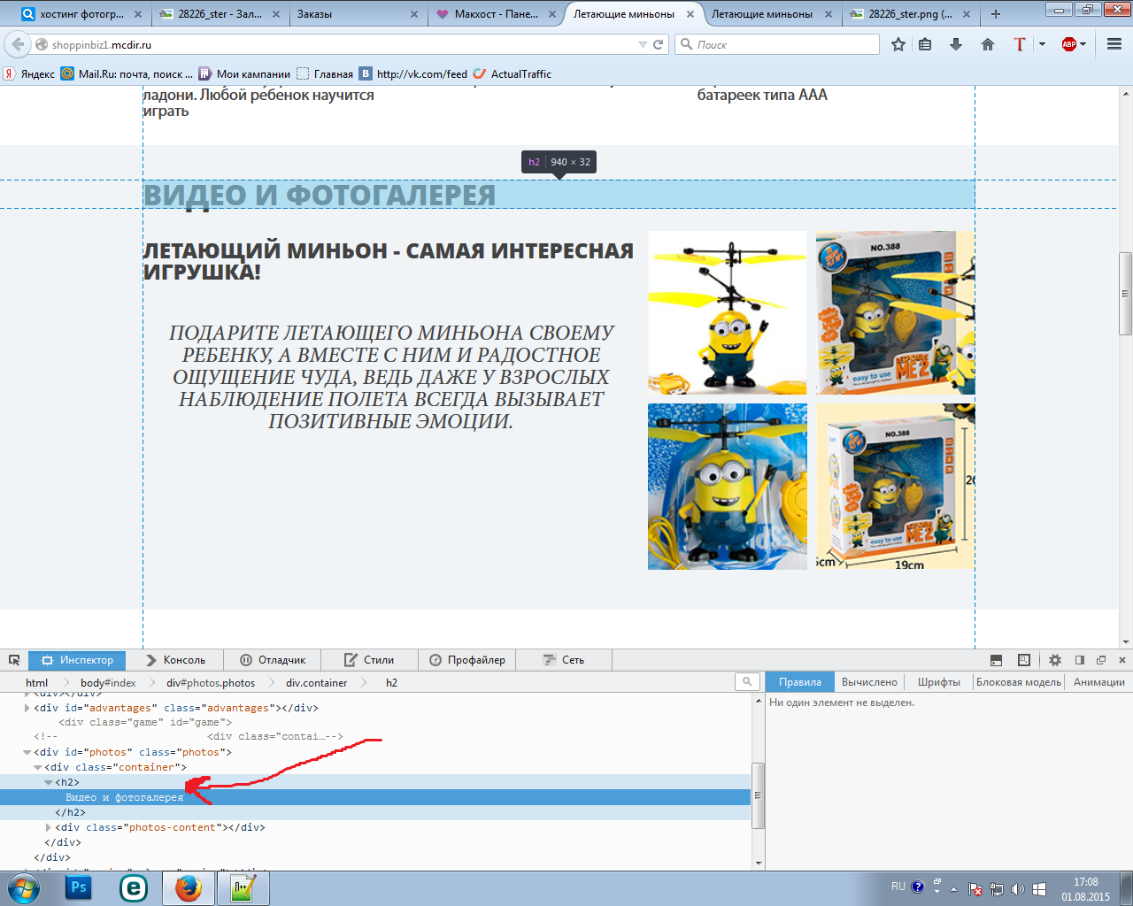
Task: Open dropdown next to T icon
Action: click(x=1042, y=44)
